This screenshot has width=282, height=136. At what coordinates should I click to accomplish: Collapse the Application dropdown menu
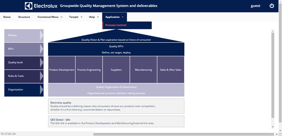coord(114,17)
